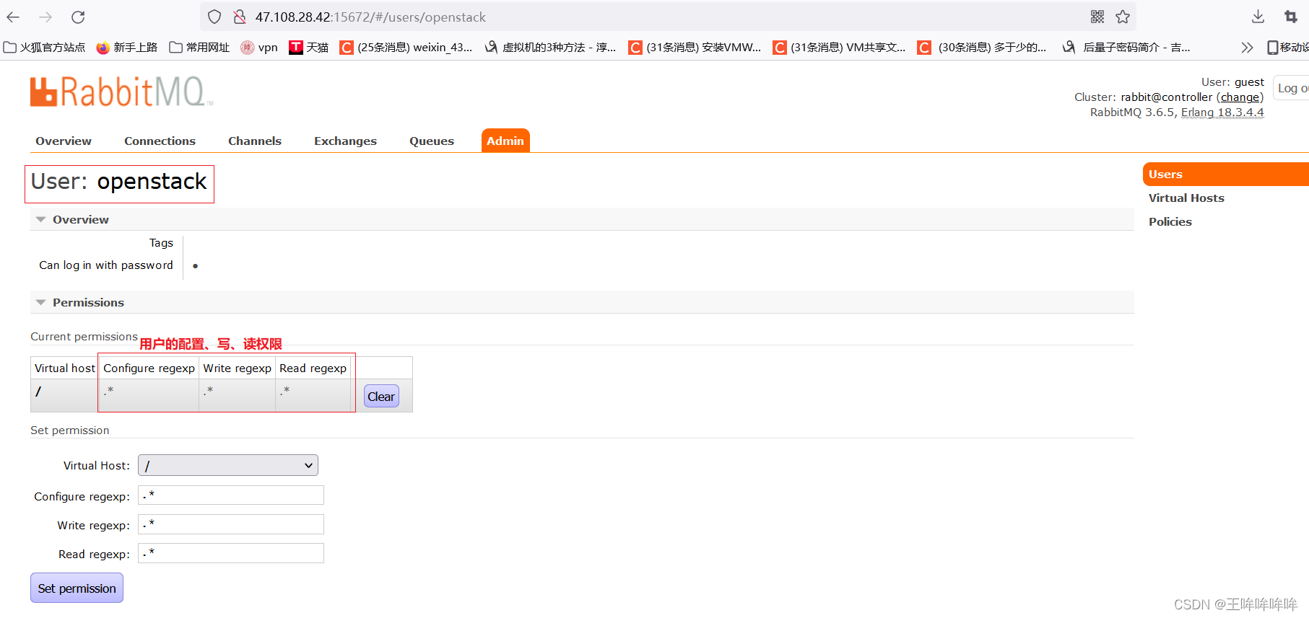Click the Can log in with password label
Viewport: 1309px width, 618px height.
106,265
